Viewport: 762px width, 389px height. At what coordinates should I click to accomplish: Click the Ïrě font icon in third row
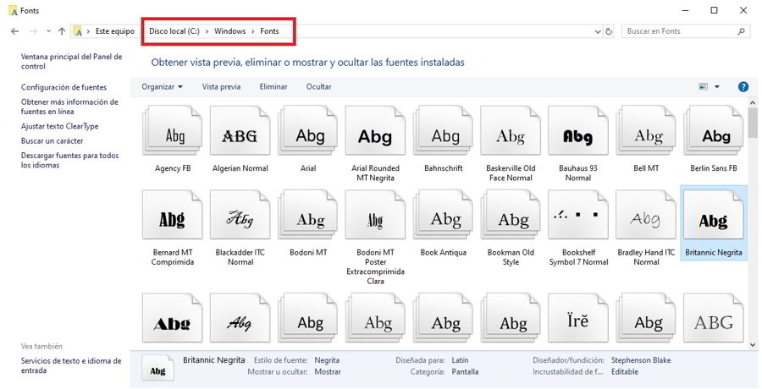click(577, 318)
